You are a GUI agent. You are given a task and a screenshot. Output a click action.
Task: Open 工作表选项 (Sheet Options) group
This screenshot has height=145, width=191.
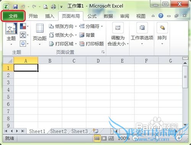point(142,34)
